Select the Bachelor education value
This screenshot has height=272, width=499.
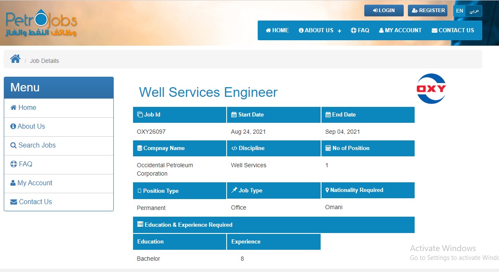[148, 259]
